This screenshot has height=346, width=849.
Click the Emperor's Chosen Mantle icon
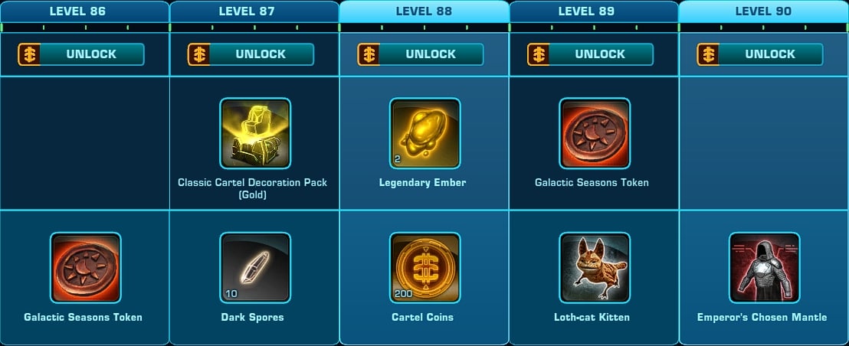(765, 268)
